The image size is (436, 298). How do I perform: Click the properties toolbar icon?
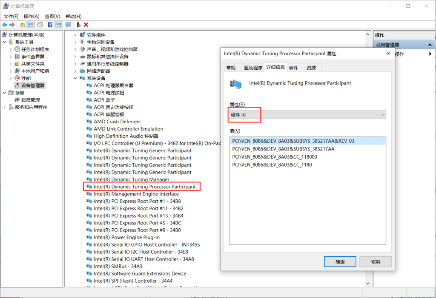click(x=40, y=25)
